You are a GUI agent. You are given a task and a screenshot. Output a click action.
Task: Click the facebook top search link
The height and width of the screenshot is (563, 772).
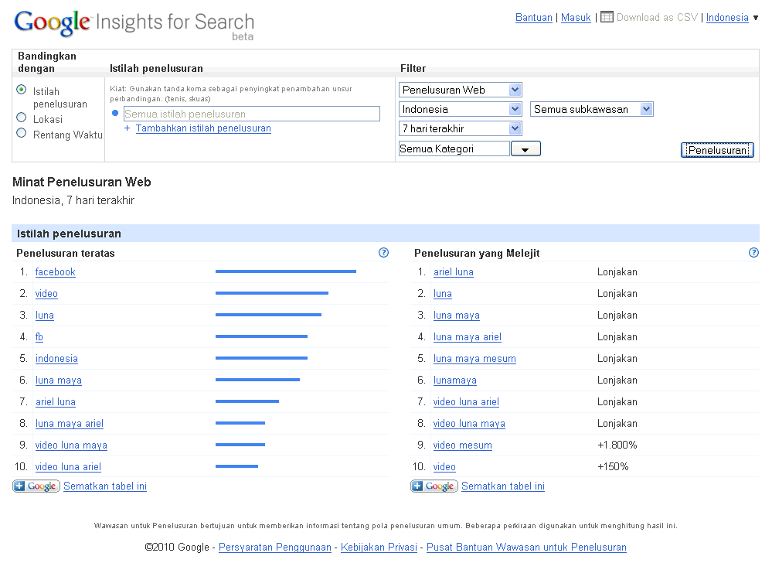click(x=55, y=272)
